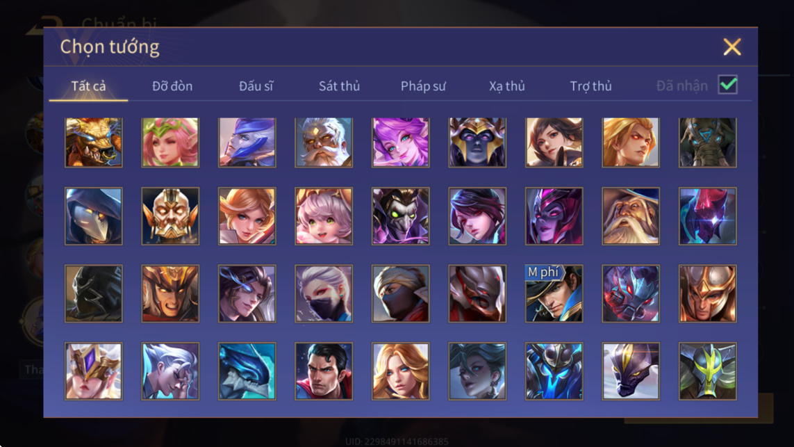
Task: Choose the white-bearded wizard with hat
Action: [631, 216]
